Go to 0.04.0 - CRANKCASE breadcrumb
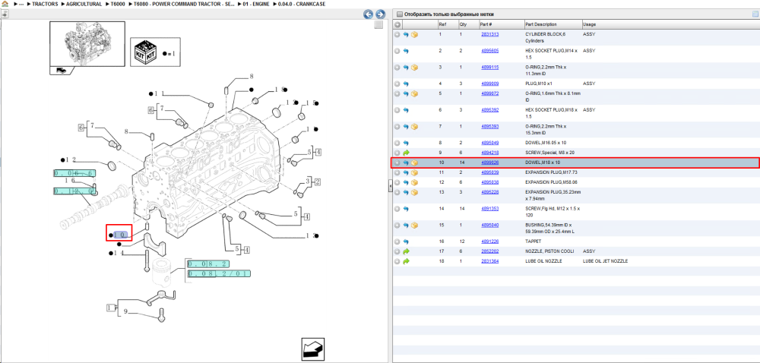The height and width of the screenshot is (363, 760). point(301,4)
